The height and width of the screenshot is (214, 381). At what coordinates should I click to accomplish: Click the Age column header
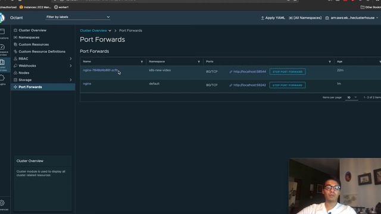point(339,62)
